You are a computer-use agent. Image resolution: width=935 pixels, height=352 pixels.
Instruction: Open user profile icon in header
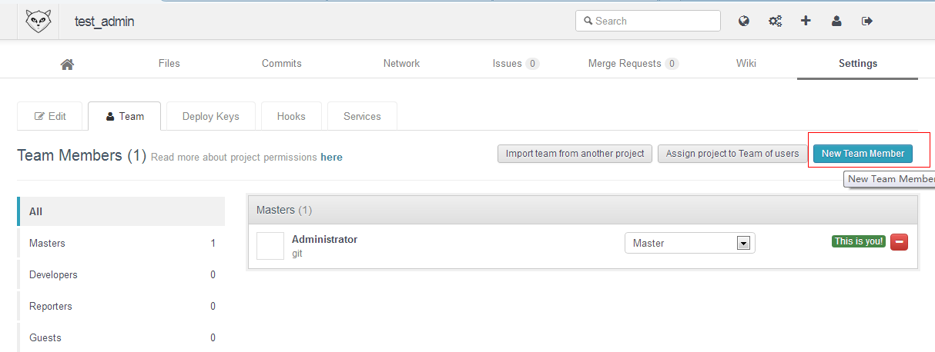(x=836, y=21)
